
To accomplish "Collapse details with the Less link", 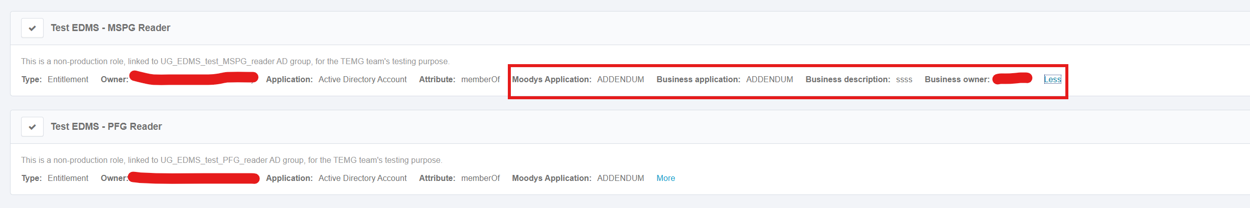I will tap(1052, 79).
